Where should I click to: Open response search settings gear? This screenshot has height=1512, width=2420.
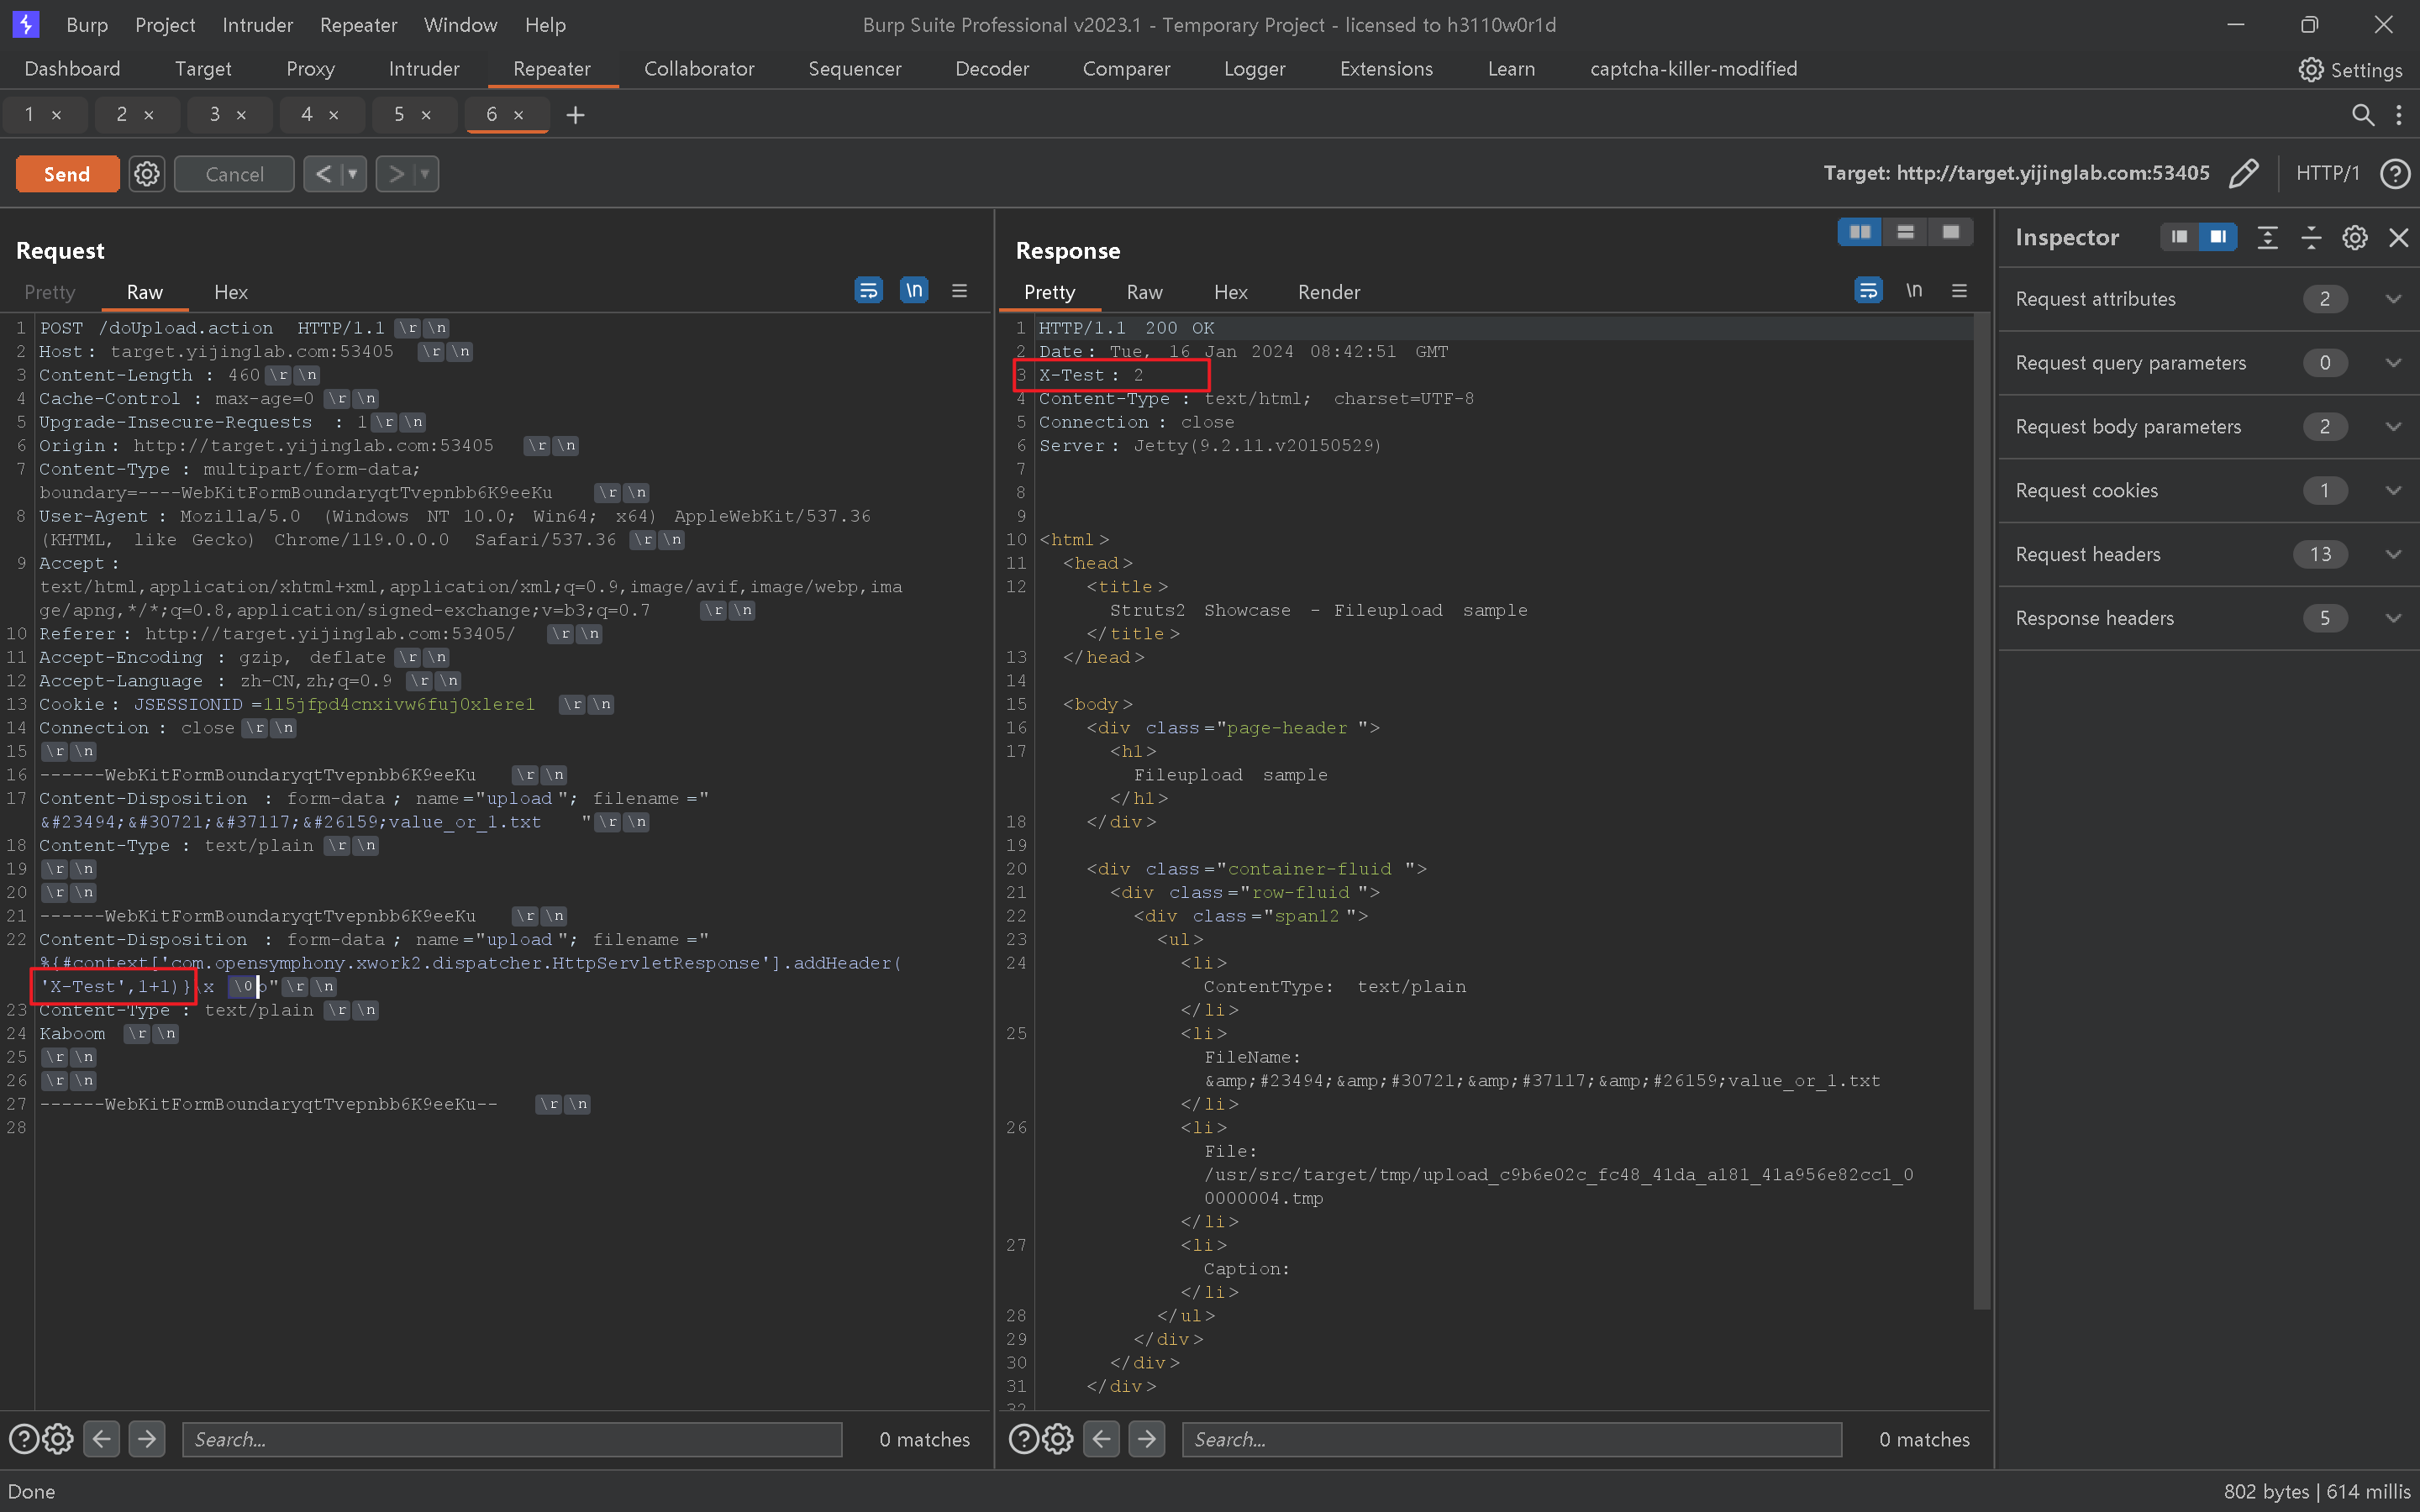pos(1058,1439)
